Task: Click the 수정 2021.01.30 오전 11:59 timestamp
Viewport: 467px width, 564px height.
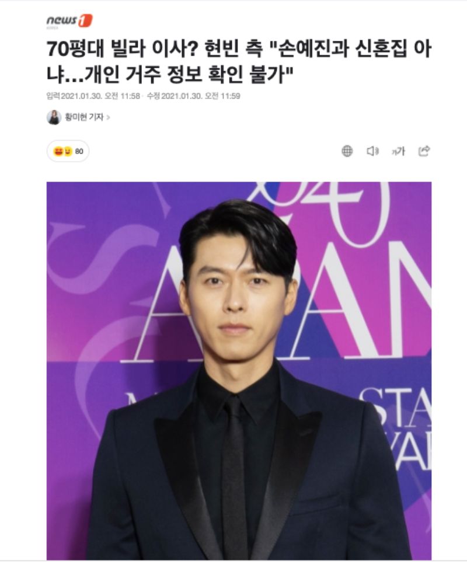Action: click(193, 96)
